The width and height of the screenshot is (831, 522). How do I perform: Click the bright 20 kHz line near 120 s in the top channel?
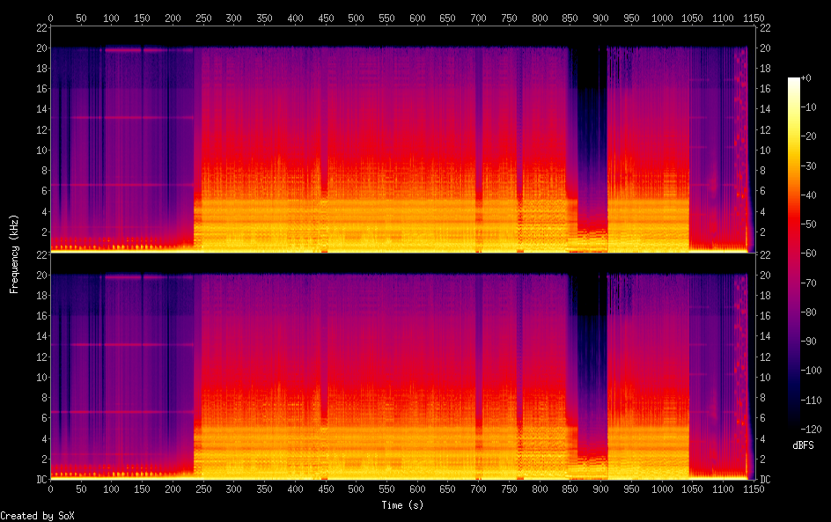[123, 50]
